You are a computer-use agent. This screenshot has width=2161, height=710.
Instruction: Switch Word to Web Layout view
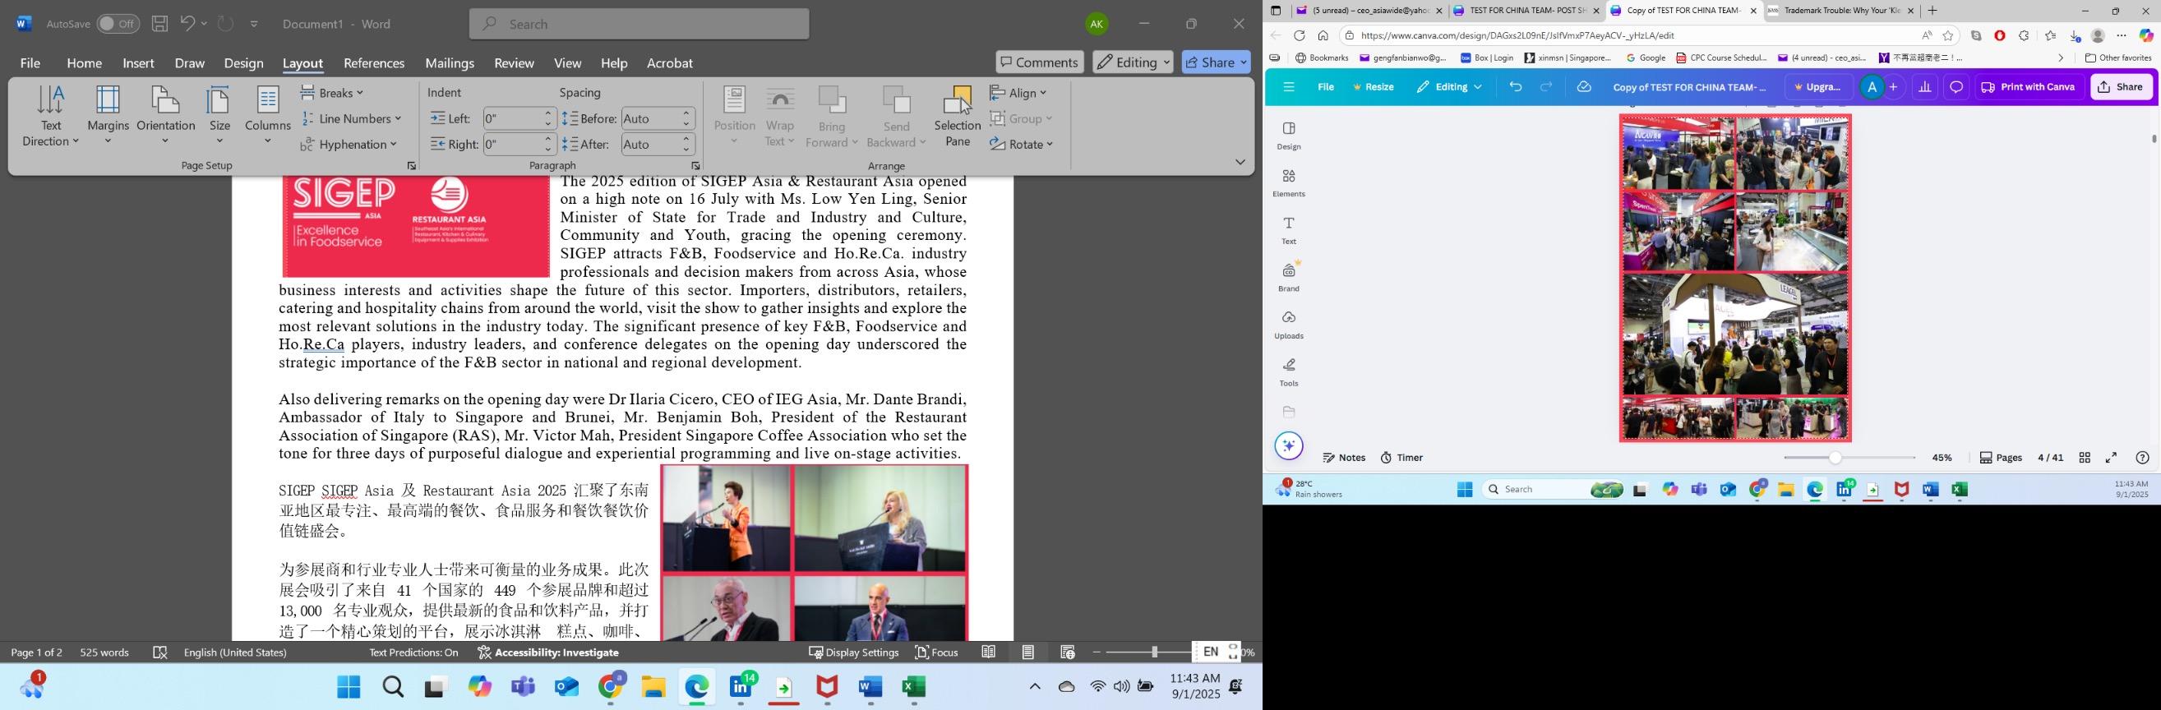(1067, 652)
